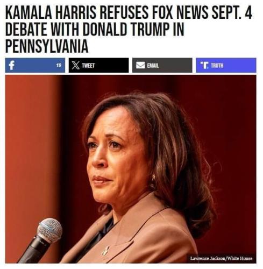Click the black X share bar
263x269 pixels.
[98, 65]
